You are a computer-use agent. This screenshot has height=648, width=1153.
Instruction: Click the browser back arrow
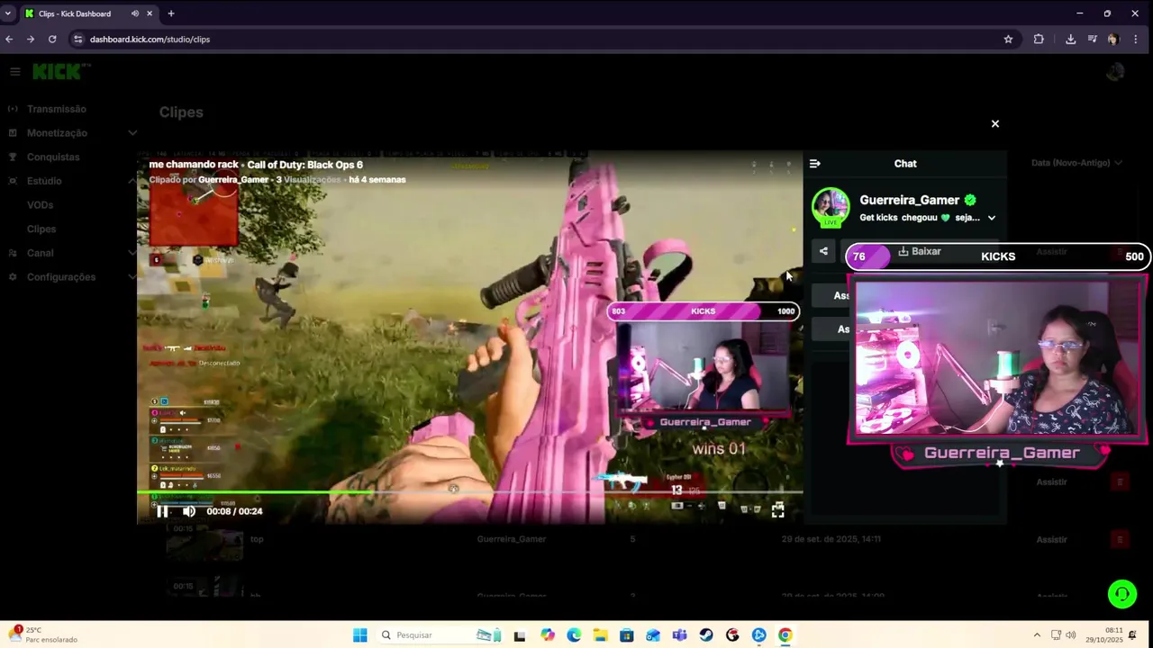(9, 39)
